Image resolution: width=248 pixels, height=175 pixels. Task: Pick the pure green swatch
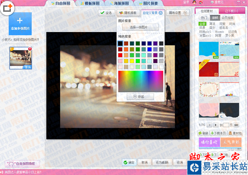coord(138,61)
